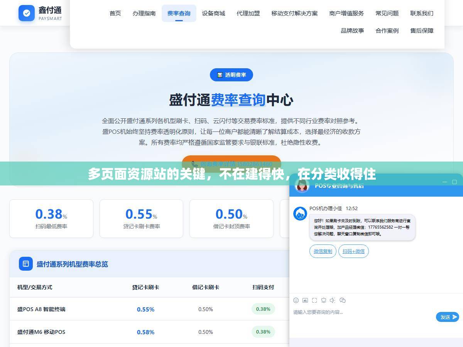Click the POS机办理小佳 12:52 sender label
Viewport: 463px width, 347px height.
(x=333, y=208)
